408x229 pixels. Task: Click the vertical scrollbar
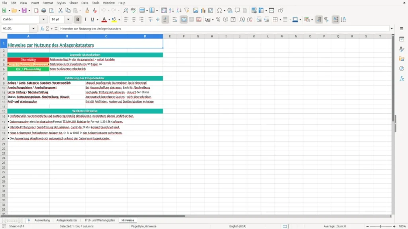coord(392,78)
